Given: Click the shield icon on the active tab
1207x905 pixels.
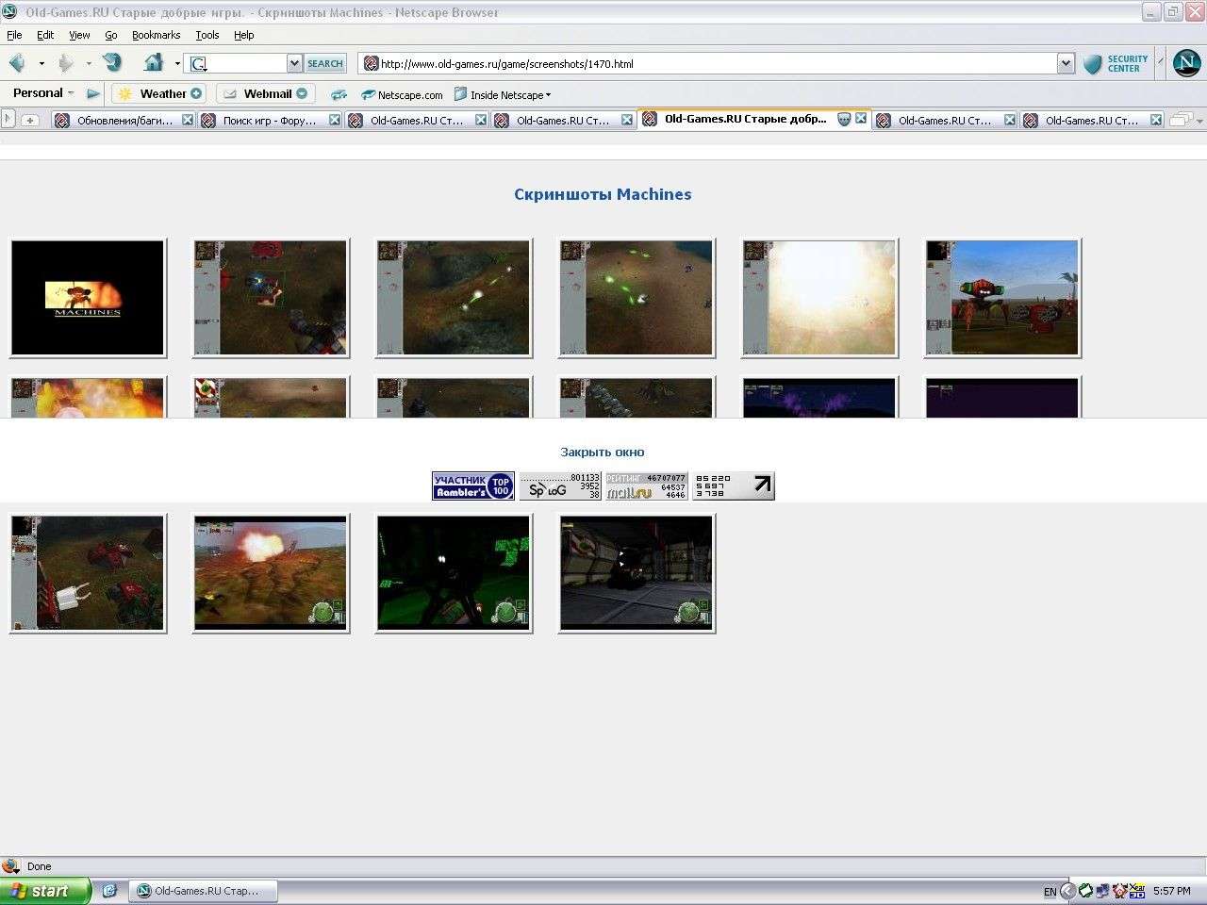Looking at the screenshot, I should pos(844,120).
